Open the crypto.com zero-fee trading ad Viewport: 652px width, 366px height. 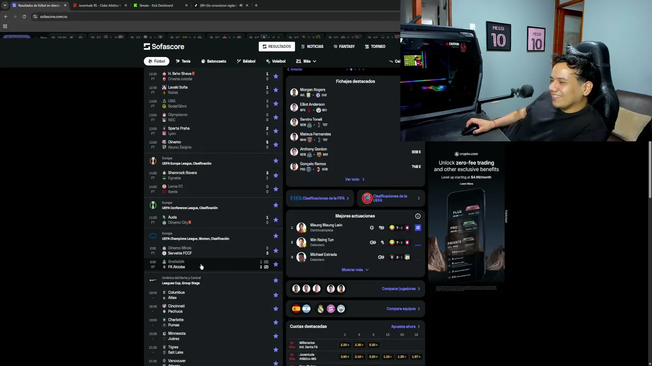[466, 217]
